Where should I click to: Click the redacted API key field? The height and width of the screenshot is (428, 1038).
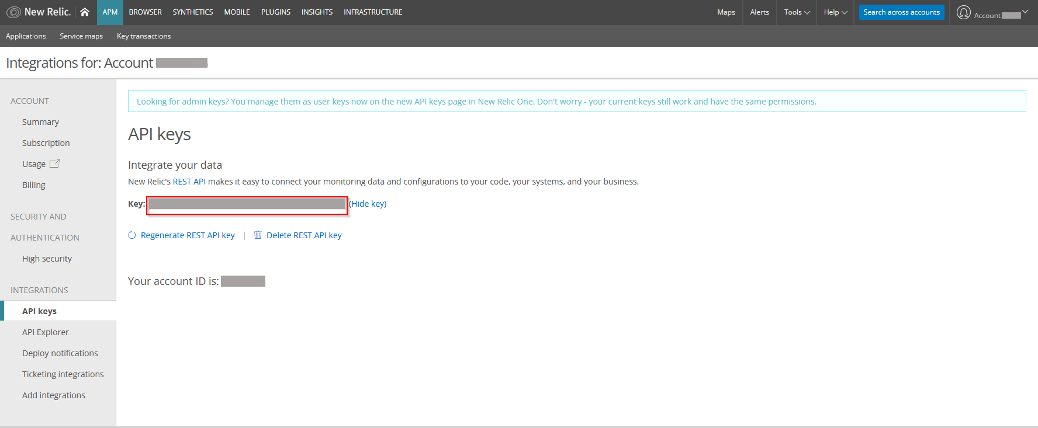[x=247, y=204]
